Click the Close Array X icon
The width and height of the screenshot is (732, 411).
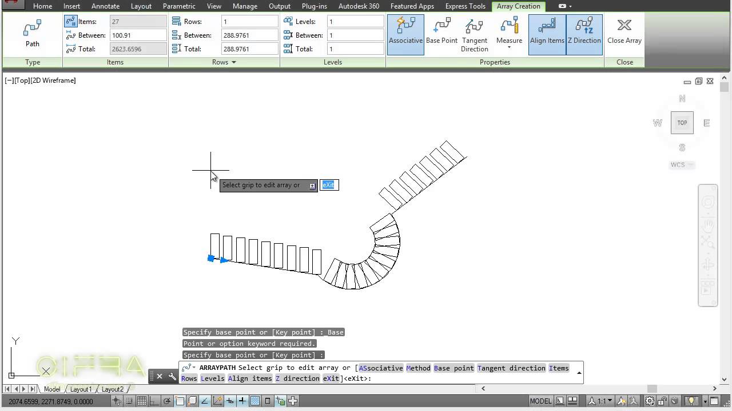coord(624,25)
